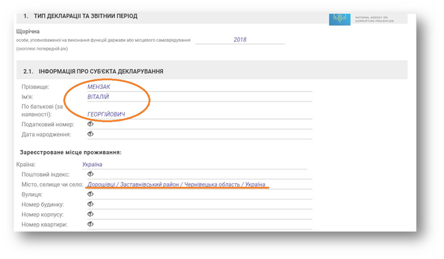The image size is (444, 259).
Task: Click the description line особи, уповноваженої на виконання функцій
Action: click(x=103, y=40)
